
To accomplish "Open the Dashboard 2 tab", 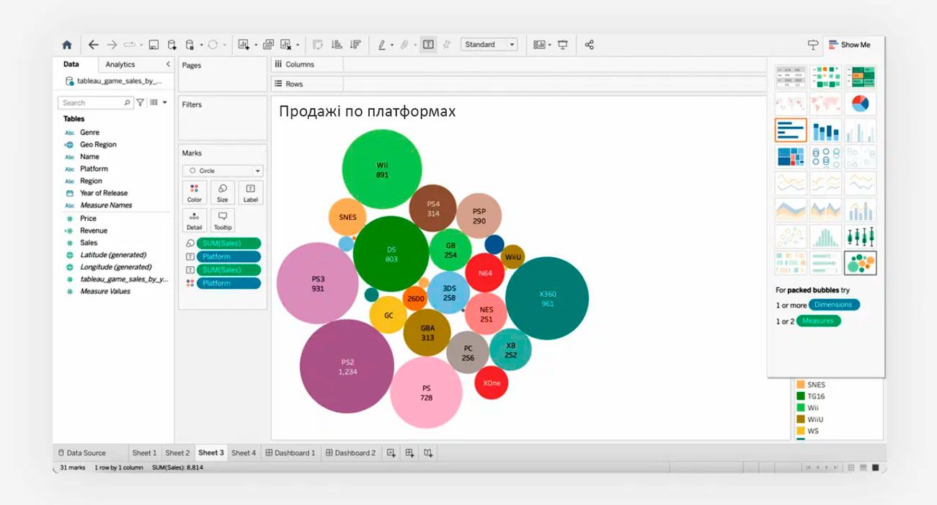I will tap(351, 453).
